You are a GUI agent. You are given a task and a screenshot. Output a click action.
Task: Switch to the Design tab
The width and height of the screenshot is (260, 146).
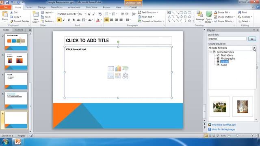tap(41, 7)
